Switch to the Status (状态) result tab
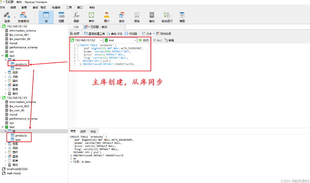310x183 pixels. (x=93, y=131)
